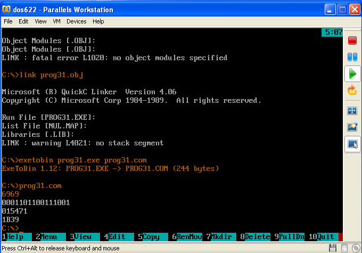Click the 'link prog31.obj' command line
The image size is (362, 253).
[x=51, y=75]
